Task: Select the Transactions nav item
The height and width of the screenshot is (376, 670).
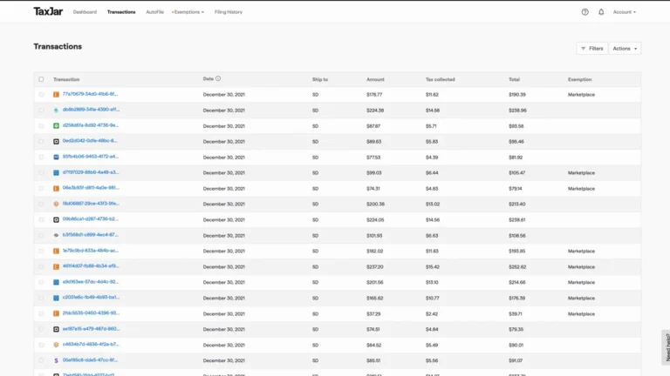Action: click(121, 12)
